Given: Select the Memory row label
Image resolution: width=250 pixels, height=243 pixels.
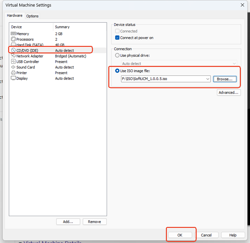Looking at the screenshot, I should [x=23, y=34].
